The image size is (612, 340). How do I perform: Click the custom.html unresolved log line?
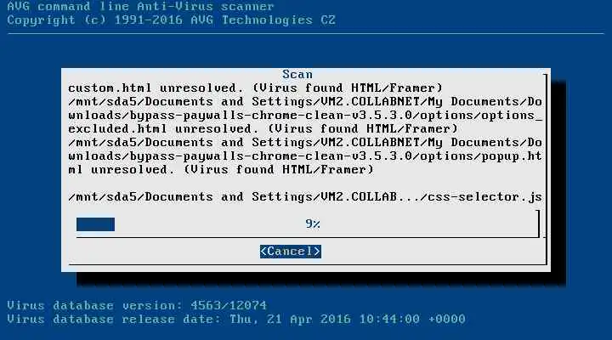pos(255,88)
